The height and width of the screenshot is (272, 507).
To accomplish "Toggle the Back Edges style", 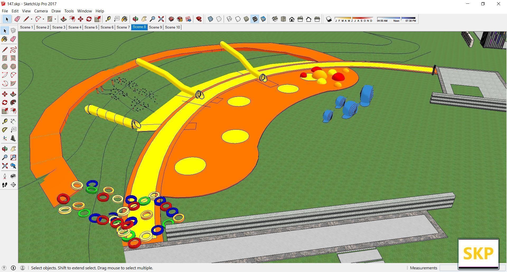I will [x=219, y=19].
